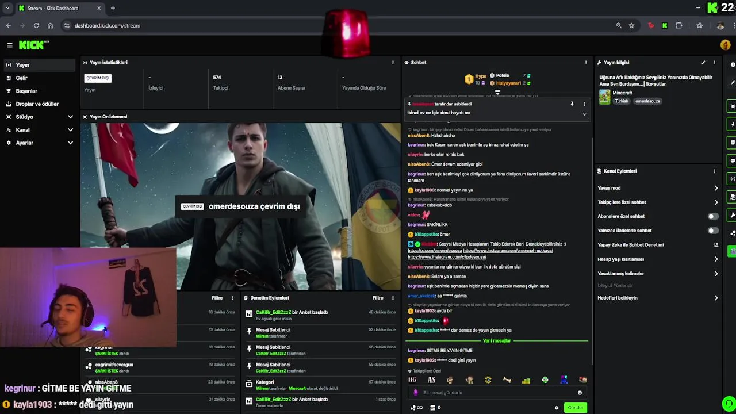Open Hedefleri belirleyin arrow
Image resolution: width=736 pixels, height=414 pixels.
coord(716,298)
